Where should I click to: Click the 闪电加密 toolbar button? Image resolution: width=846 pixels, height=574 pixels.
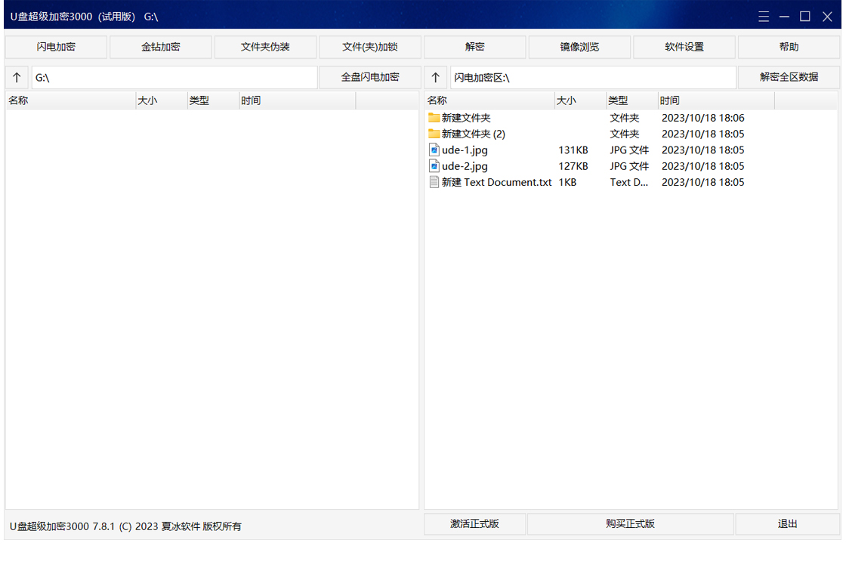pos(56,47)
